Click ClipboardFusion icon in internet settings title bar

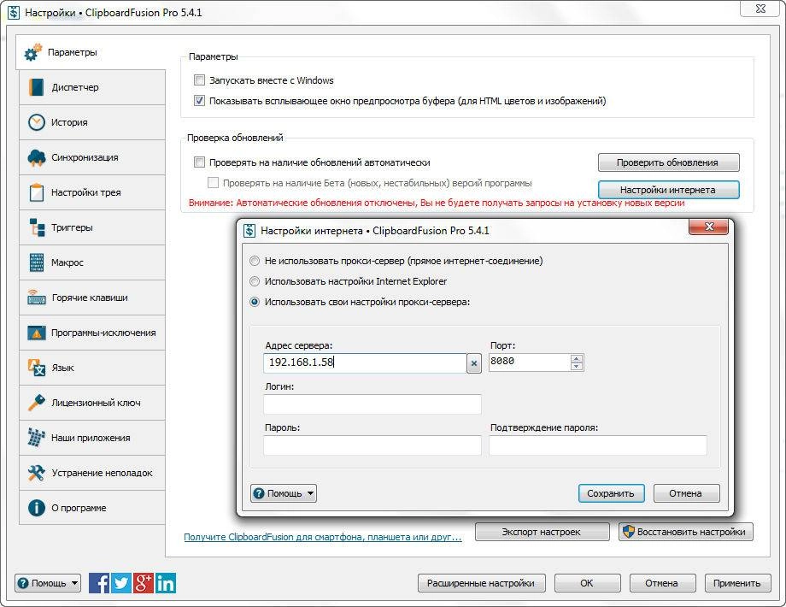click(249, 231)
